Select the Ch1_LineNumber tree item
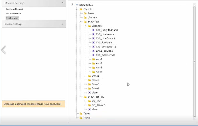Viewport: 198px width, 126px height. (106, 34)
